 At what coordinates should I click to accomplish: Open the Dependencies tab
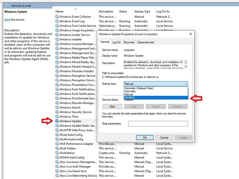(x=146, y=42)
